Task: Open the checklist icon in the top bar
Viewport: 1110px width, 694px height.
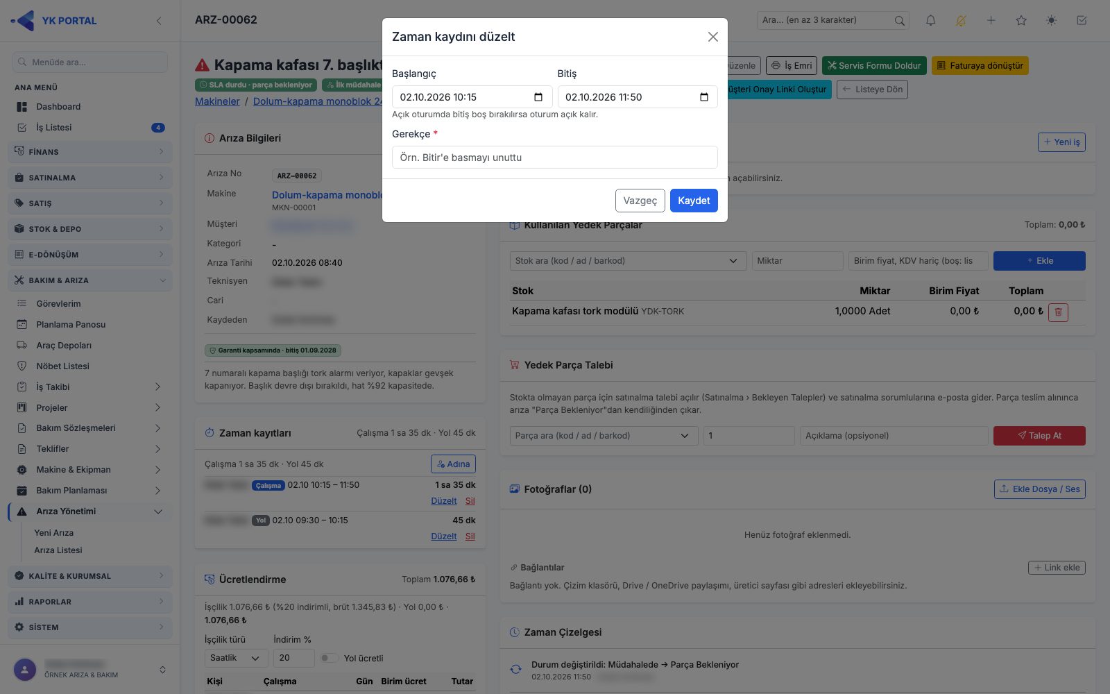Action: tap(1082, 21)
